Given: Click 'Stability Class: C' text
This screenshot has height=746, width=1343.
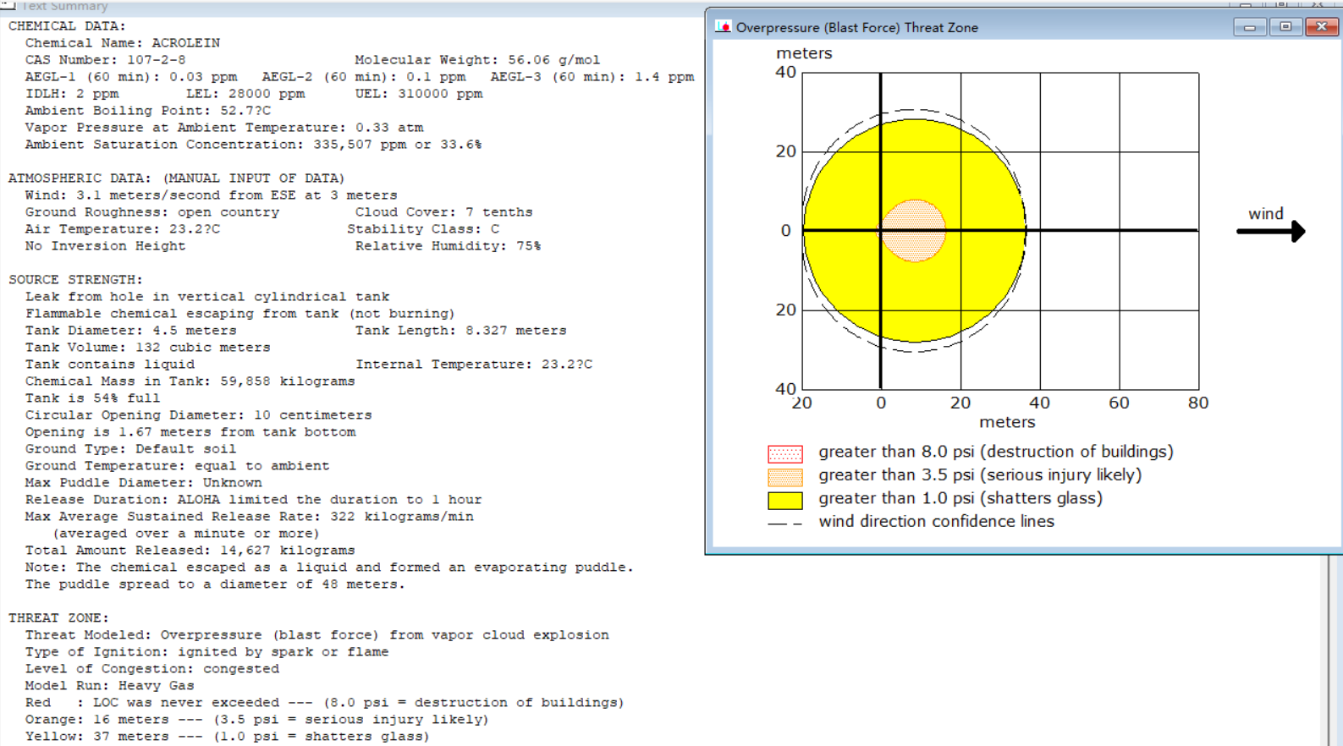Looking at the screenshot, I should pyautogui.click(x=423, y=228).
